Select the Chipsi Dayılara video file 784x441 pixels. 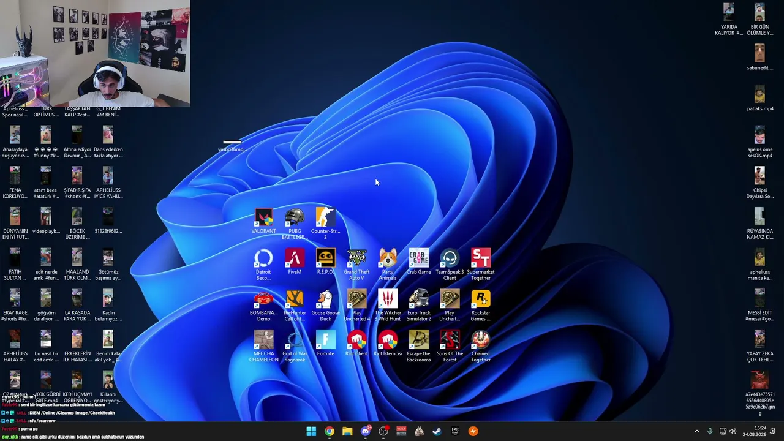coord(760,183)
